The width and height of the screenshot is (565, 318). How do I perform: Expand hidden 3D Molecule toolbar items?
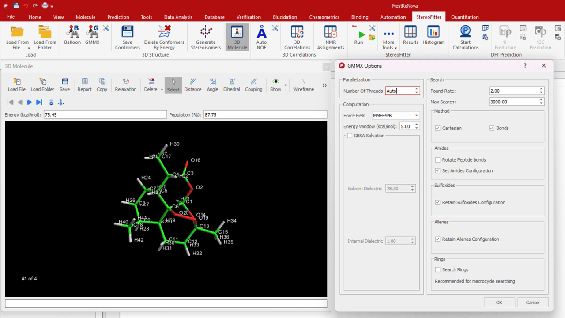tap(324, 85)
